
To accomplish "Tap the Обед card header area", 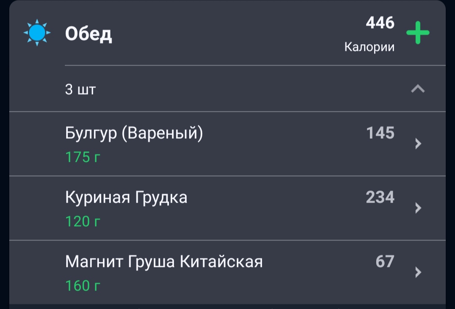I will tap(227, 33).
